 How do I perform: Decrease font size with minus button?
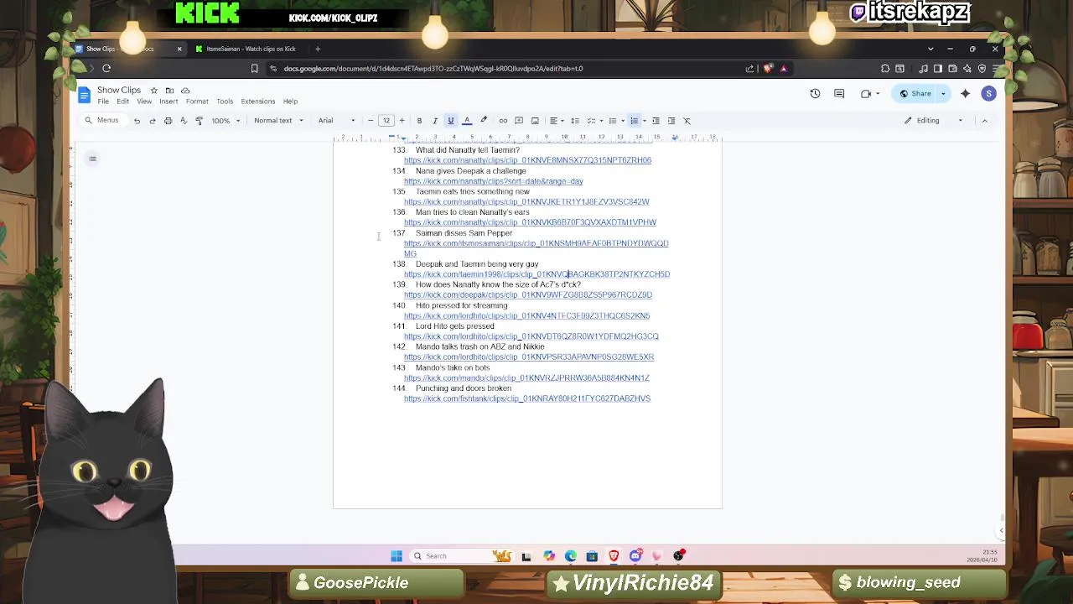pyautogui.click(x=371, y=121)
